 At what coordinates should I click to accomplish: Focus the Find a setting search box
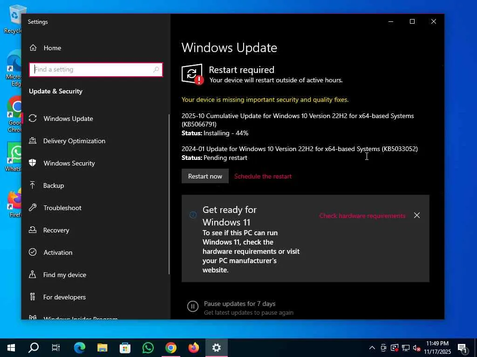coord(96,70)
